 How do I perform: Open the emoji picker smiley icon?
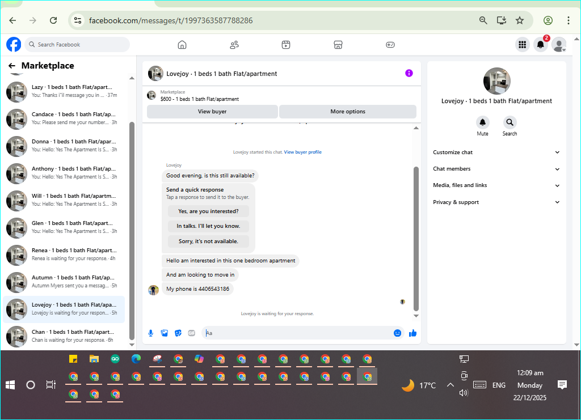click(397, 333)
